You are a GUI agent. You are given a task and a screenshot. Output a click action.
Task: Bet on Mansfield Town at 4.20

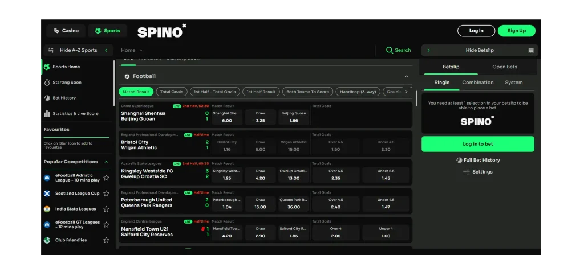tap(227, 232)
